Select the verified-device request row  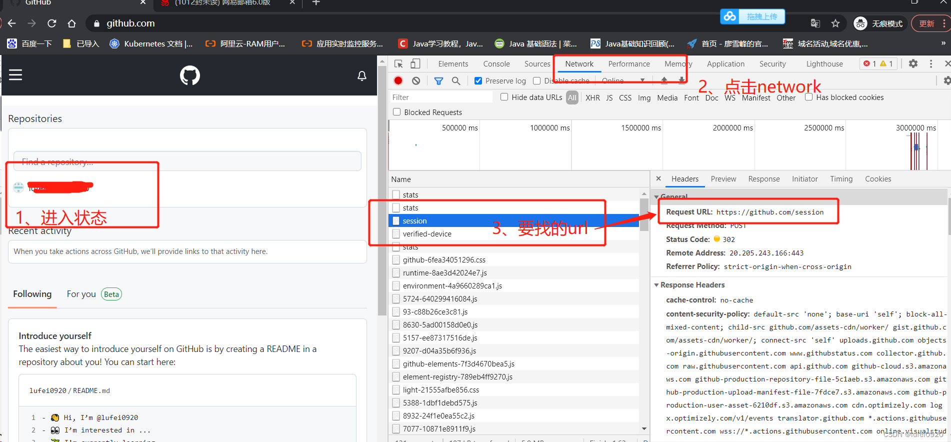point(513,233)
